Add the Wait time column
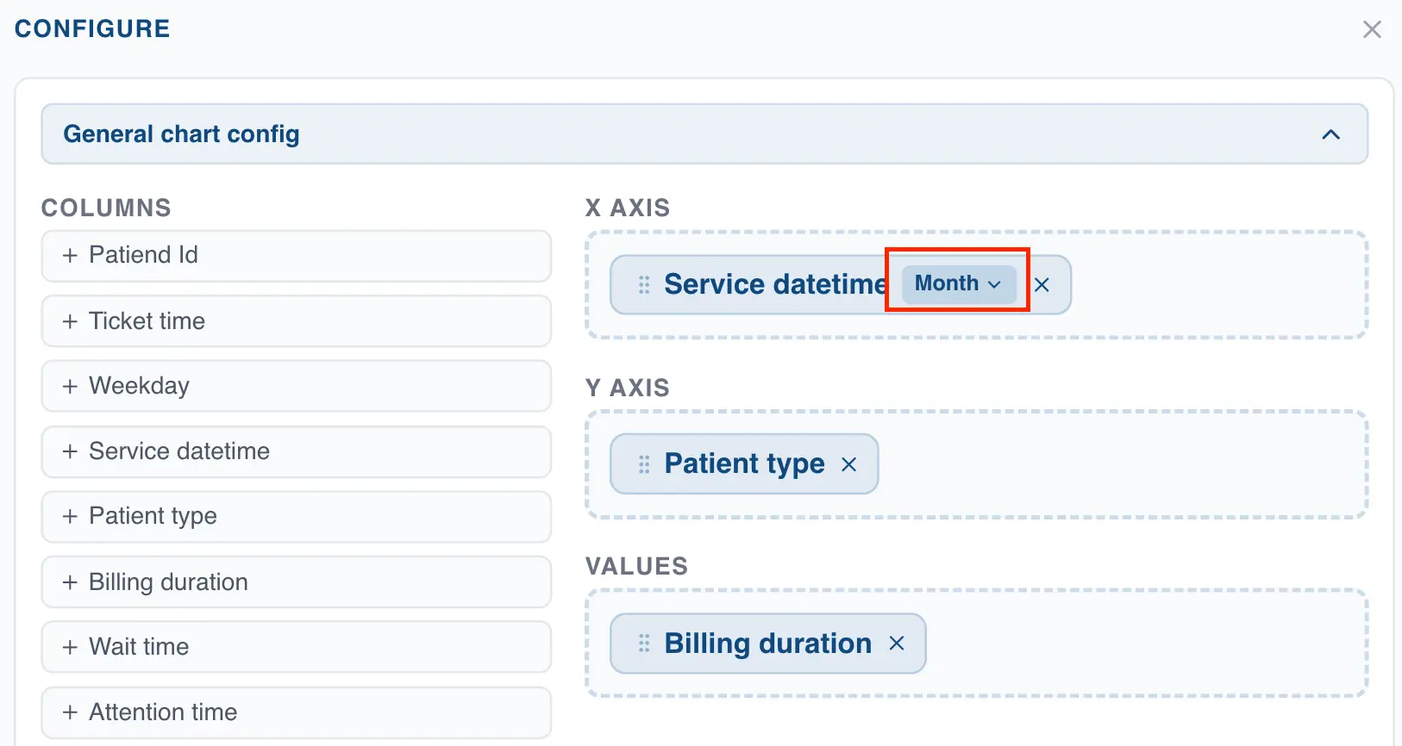This screenshot has width=1402, height=746. point(296,647)
